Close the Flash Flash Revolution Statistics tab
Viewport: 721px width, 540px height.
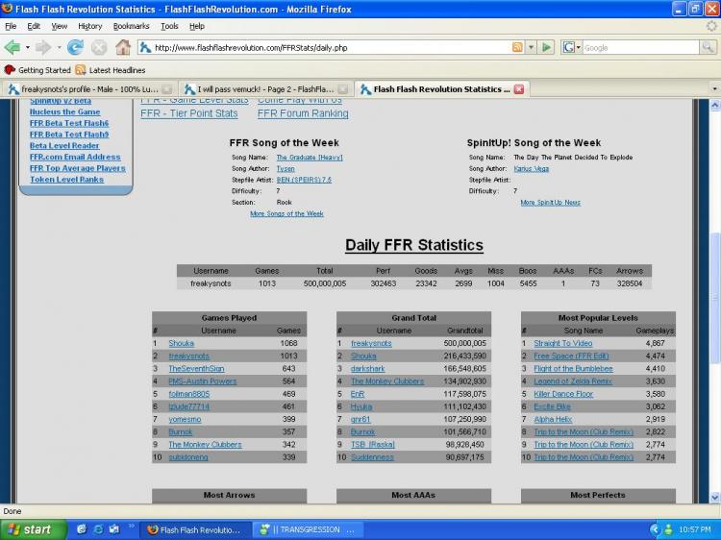point(519,89)
